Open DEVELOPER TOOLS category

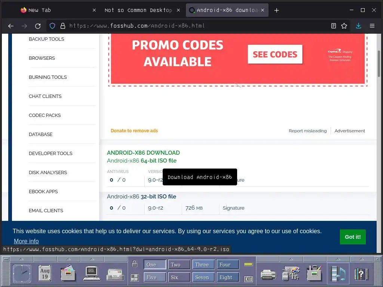50,153
